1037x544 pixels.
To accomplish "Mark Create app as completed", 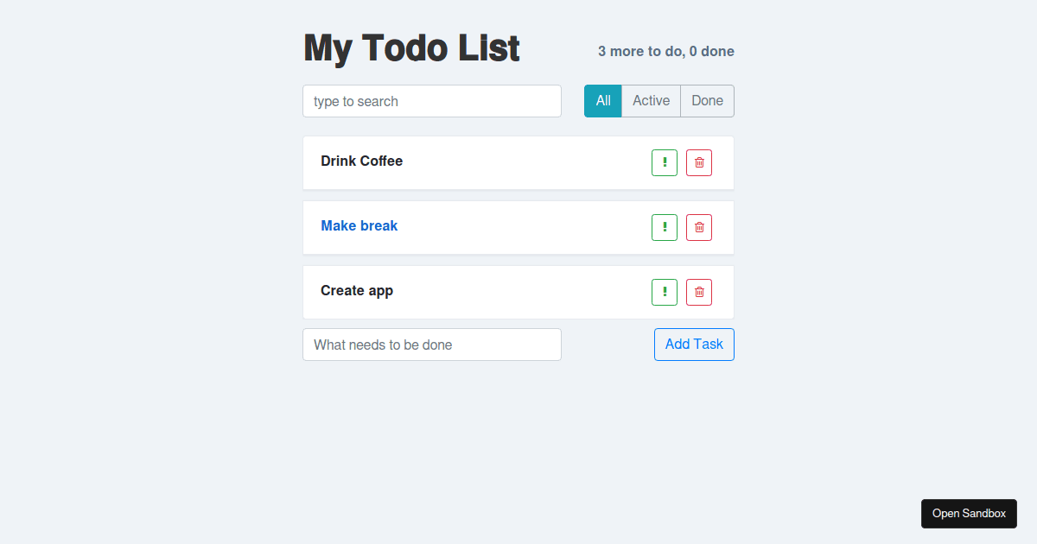I will coord(357,290).
